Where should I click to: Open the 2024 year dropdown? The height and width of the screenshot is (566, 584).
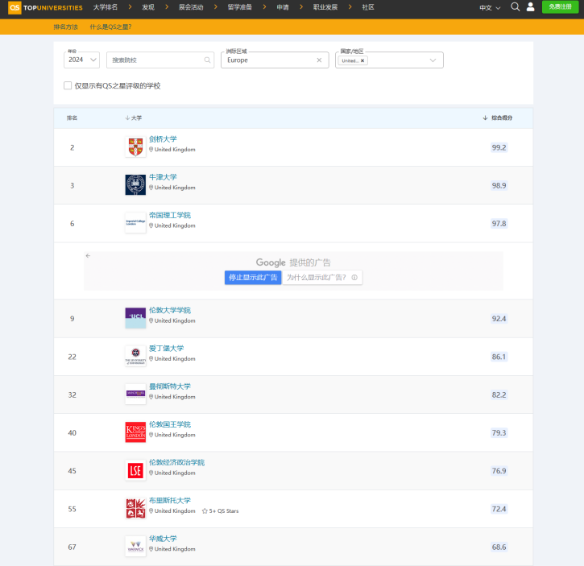[81, 60]
